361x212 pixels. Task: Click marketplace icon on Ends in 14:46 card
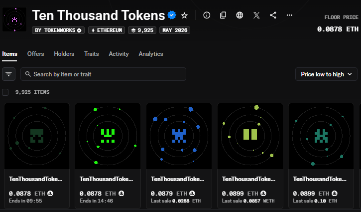coord(121,194)
